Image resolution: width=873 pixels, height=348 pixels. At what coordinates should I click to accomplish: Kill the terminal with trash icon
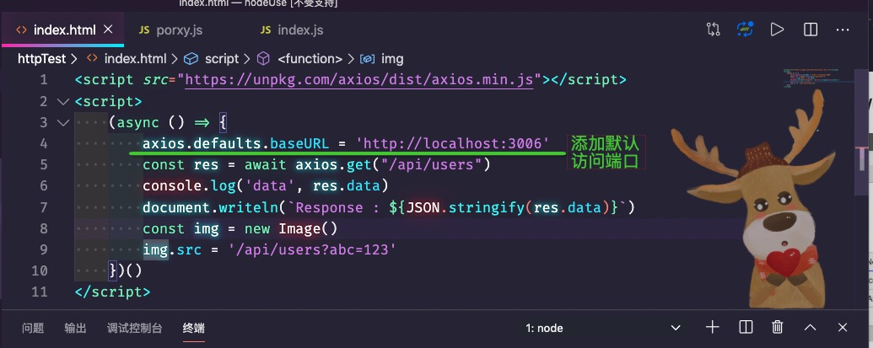click(778, 328)
